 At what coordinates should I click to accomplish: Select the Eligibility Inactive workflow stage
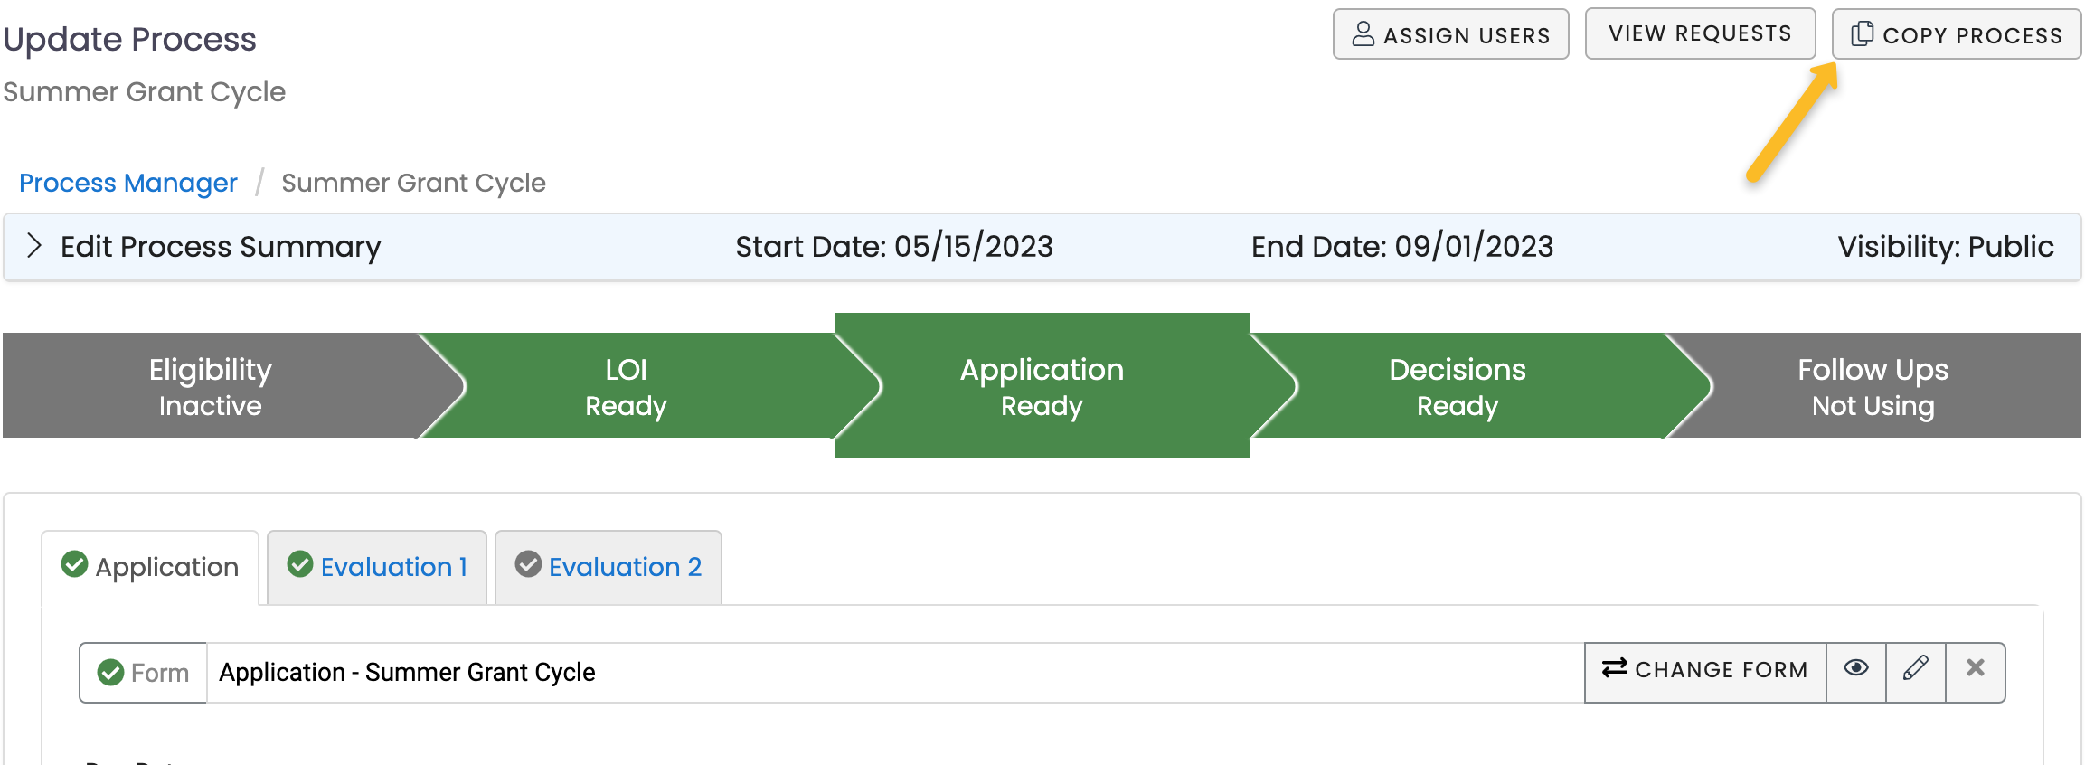click(210, 385)
